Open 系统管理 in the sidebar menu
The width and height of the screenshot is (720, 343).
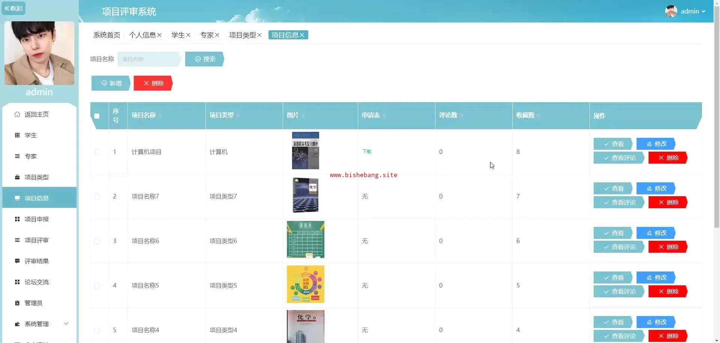[39, 324]
